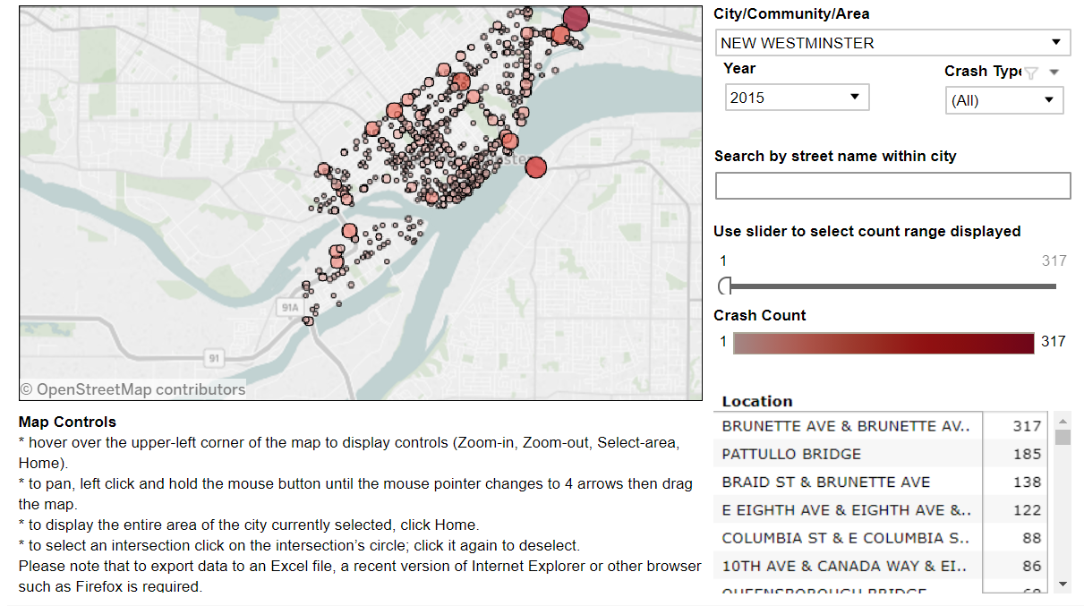The width and height of the screenshot is (1084, 606).
Task: Open the City/Community/Area dropdown
Action: [892, 42]
